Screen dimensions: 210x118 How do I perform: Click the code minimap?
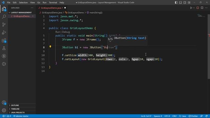click(201, 16)
